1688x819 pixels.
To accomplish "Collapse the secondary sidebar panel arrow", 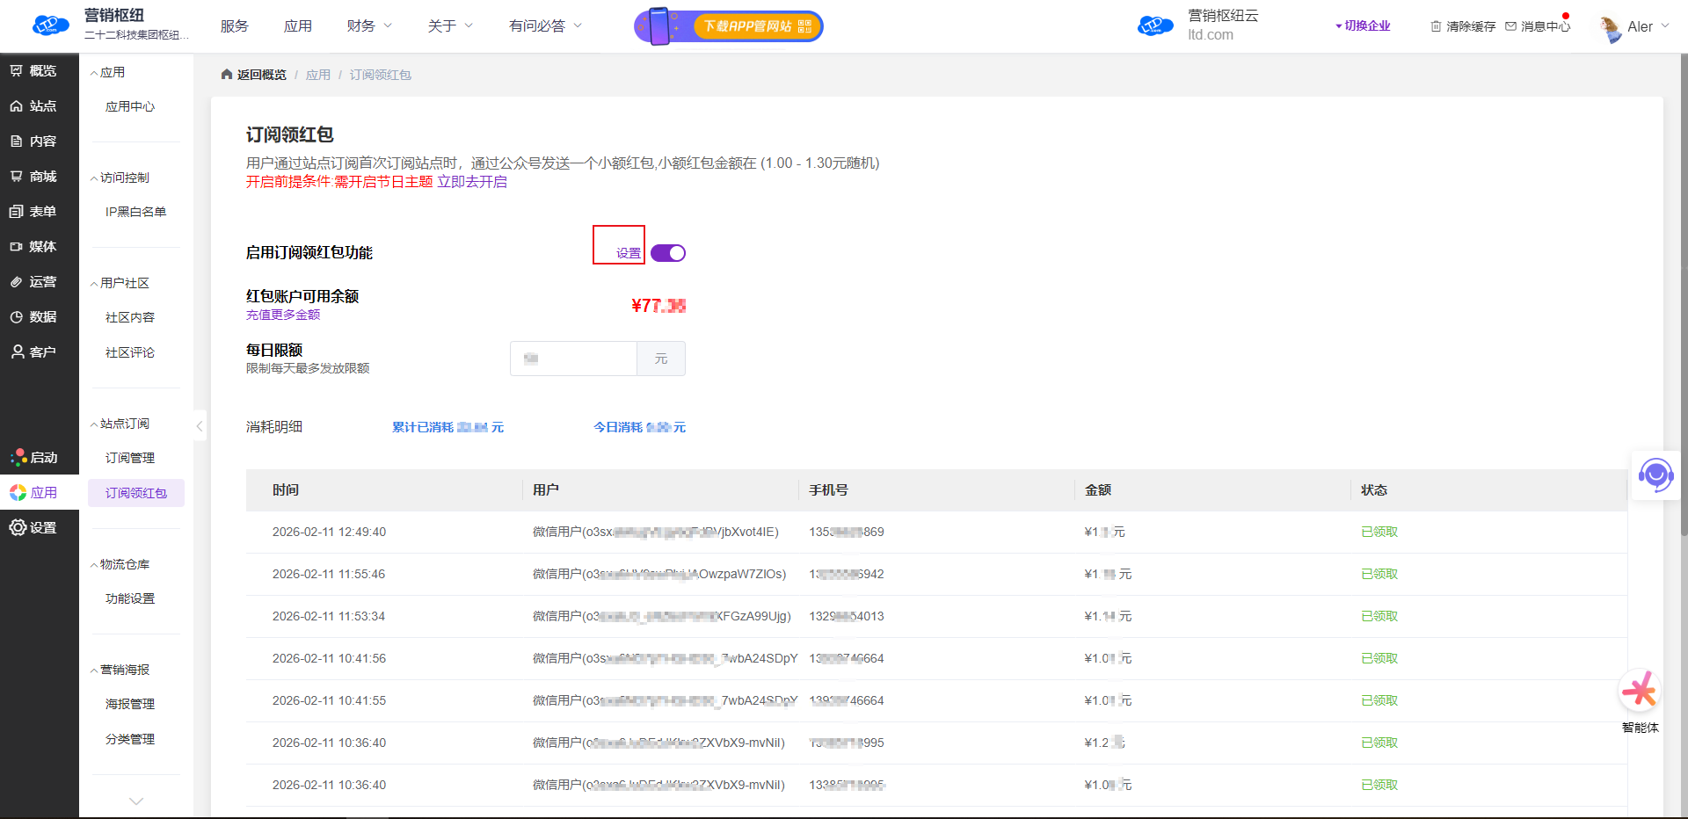I will click(200, 426).
